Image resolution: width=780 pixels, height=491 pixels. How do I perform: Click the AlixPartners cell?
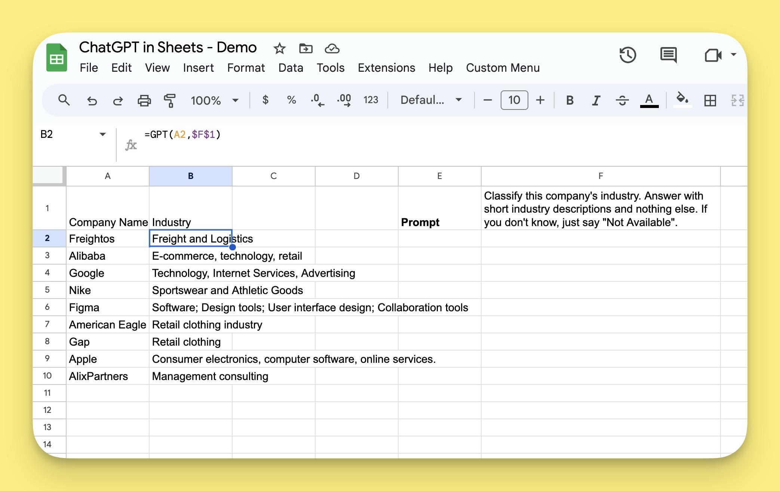pos(108,376)
